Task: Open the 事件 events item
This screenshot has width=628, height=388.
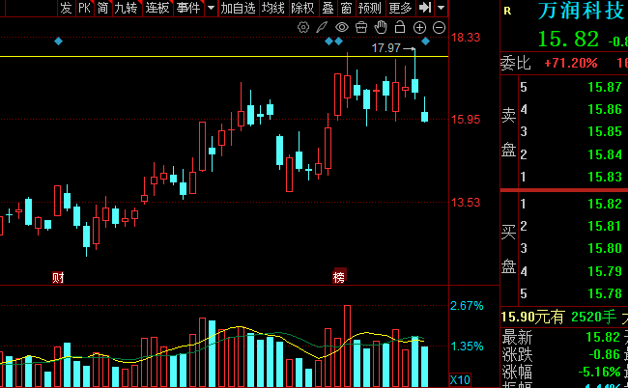Action: [188, 8]
